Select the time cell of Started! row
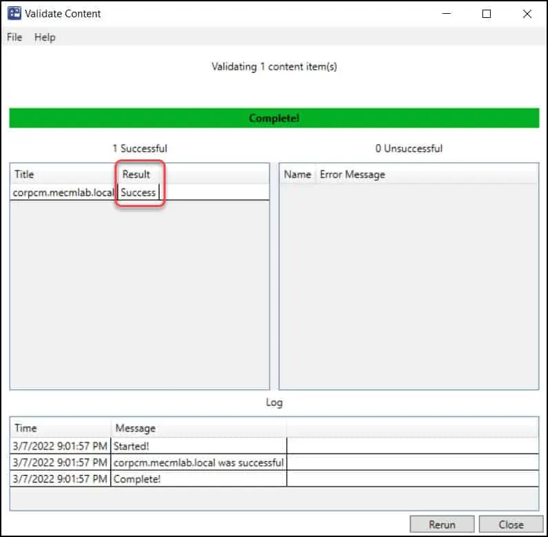Viewport: 548px width, 537px height. [60, 446]
